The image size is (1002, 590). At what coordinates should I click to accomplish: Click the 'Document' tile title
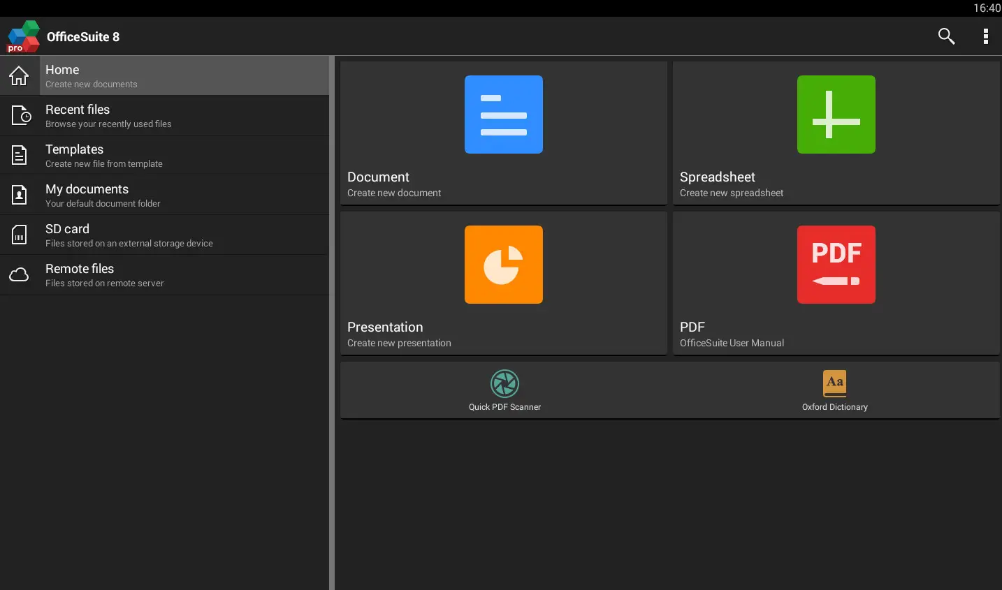click(x=378, y=177)
